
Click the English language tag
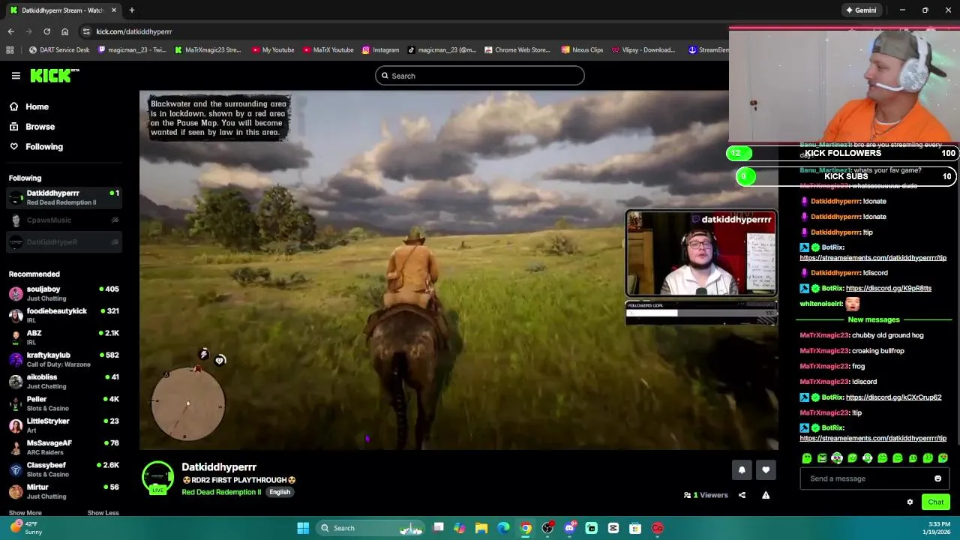280,492
